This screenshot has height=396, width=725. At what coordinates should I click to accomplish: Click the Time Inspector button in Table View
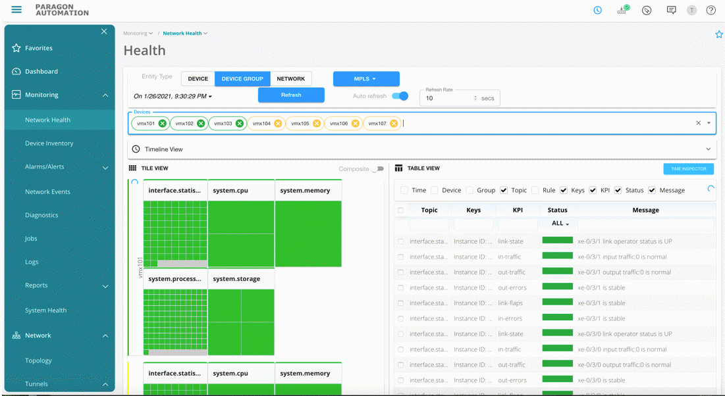point(688,168)
